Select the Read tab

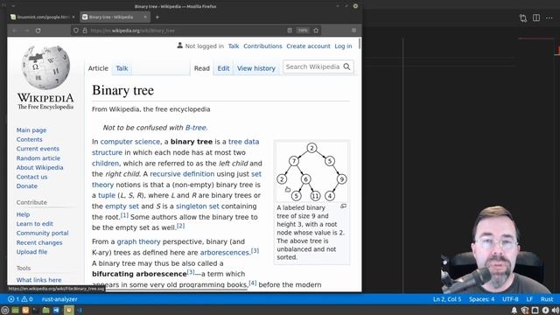[x=202, y=68]
